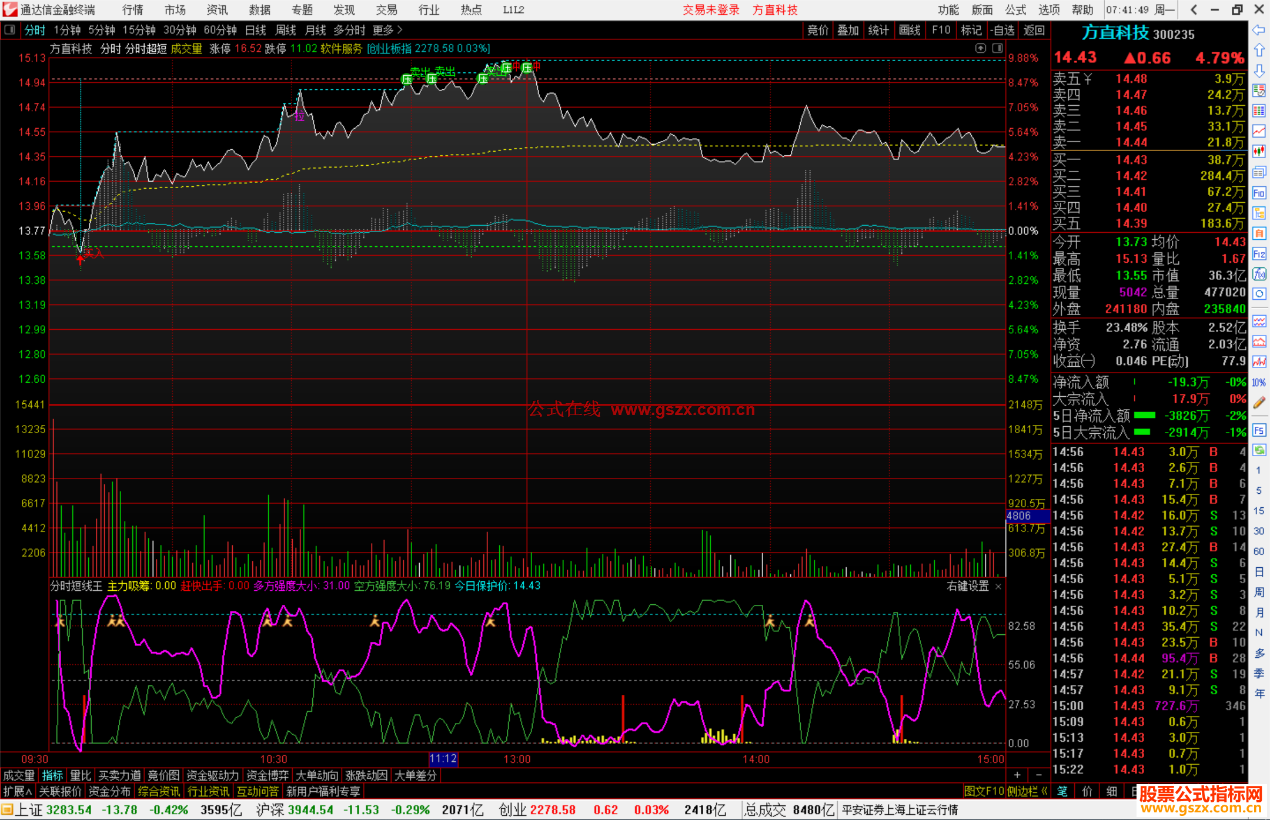Viewport: 1270px width, 820px height.
Task: Click the plus zoom button below the chart
Action: [x=1017, y=775]
